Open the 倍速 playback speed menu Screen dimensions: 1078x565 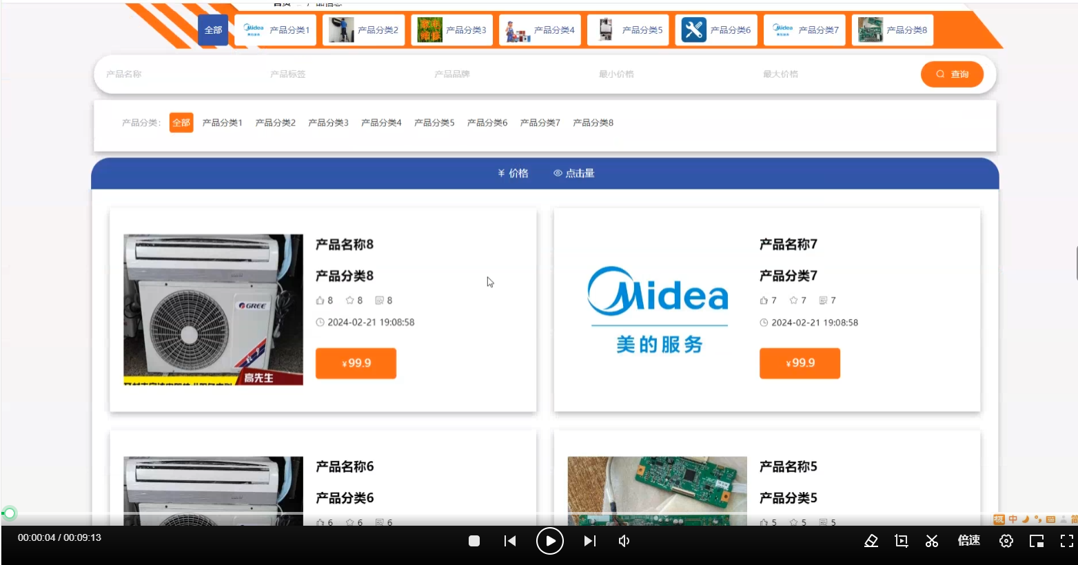coord(969,541)
